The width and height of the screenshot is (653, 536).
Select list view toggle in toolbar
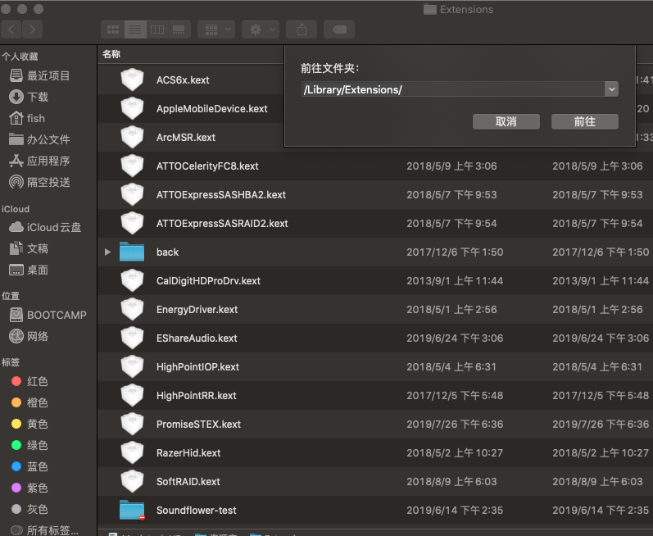pyautogui.click(x=134, y=30)
